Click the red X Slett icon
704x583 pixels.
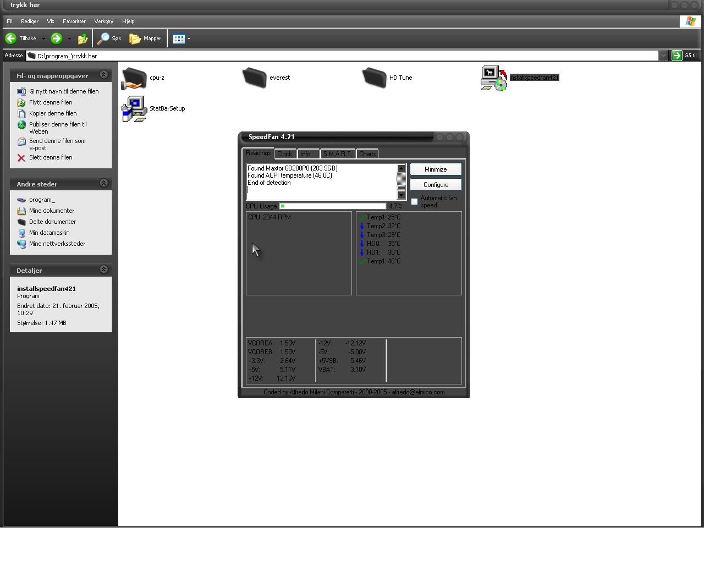click(x=21, y=158)
